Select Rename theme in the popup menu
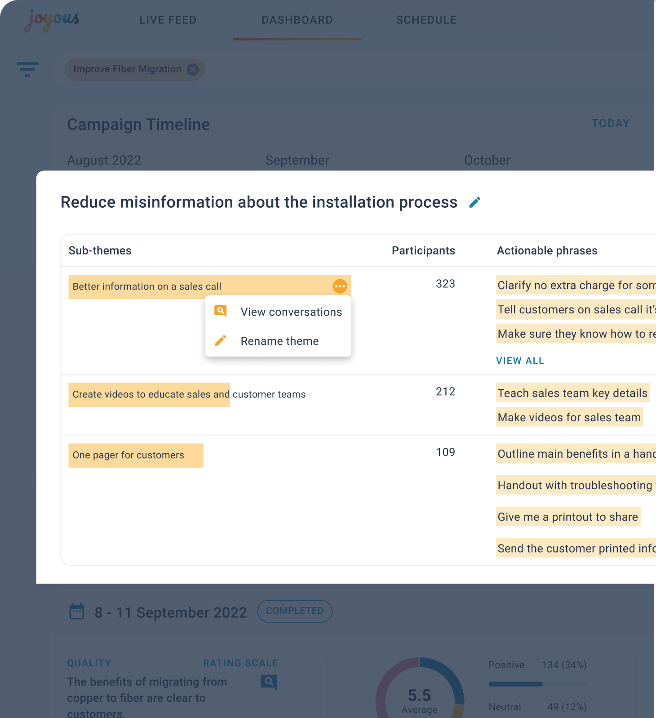Screen dimensions: 656x718 click(279, 341)
